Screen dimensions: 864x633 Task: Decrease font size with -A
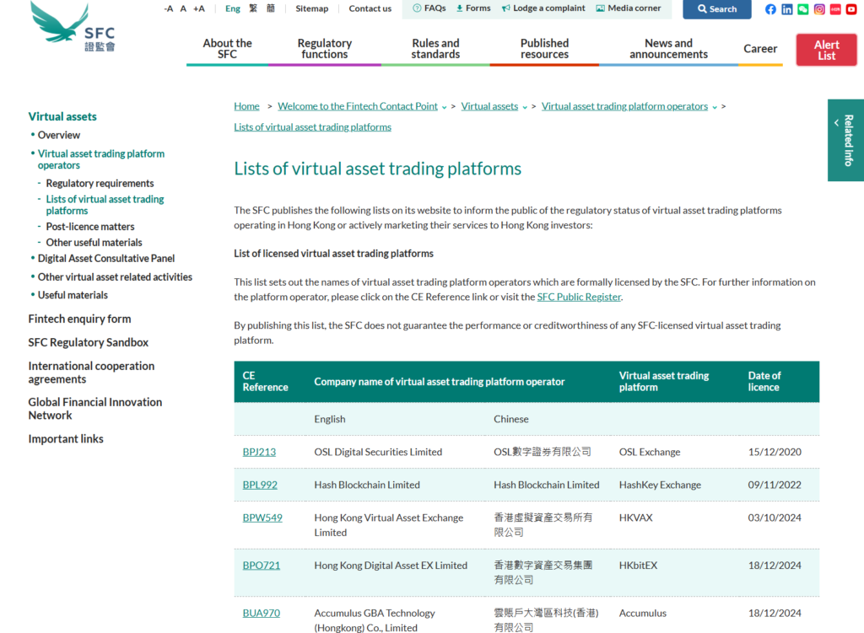pyautogui.click(x=169, y=8)
